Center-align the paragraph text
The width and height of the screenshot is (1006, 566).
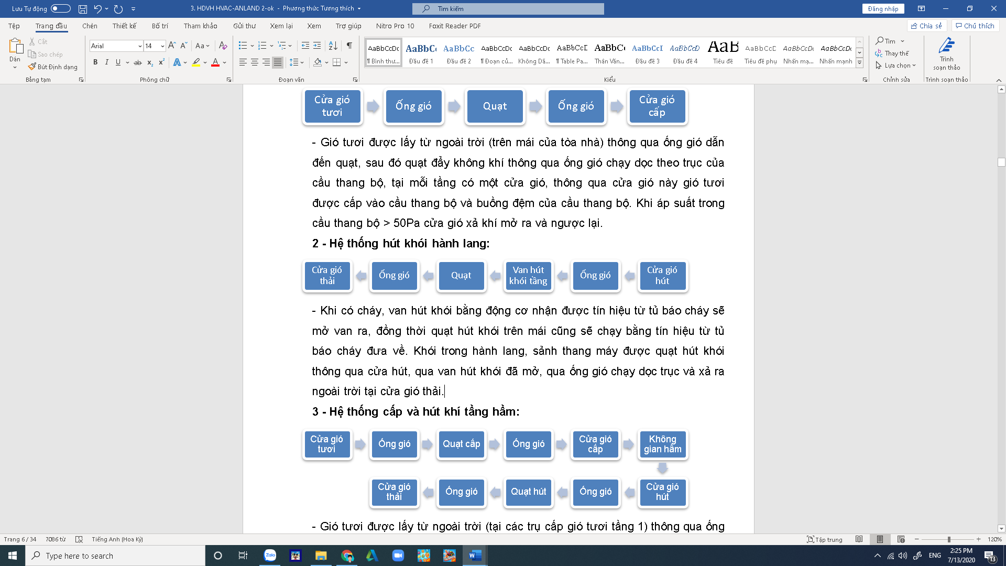click(x=255, y=62)
